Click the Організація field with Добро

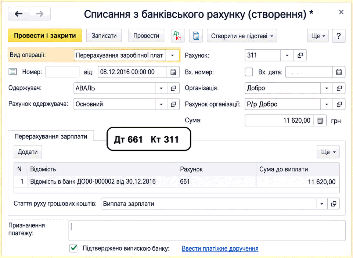pyautogui.click(x=283, y=88)
